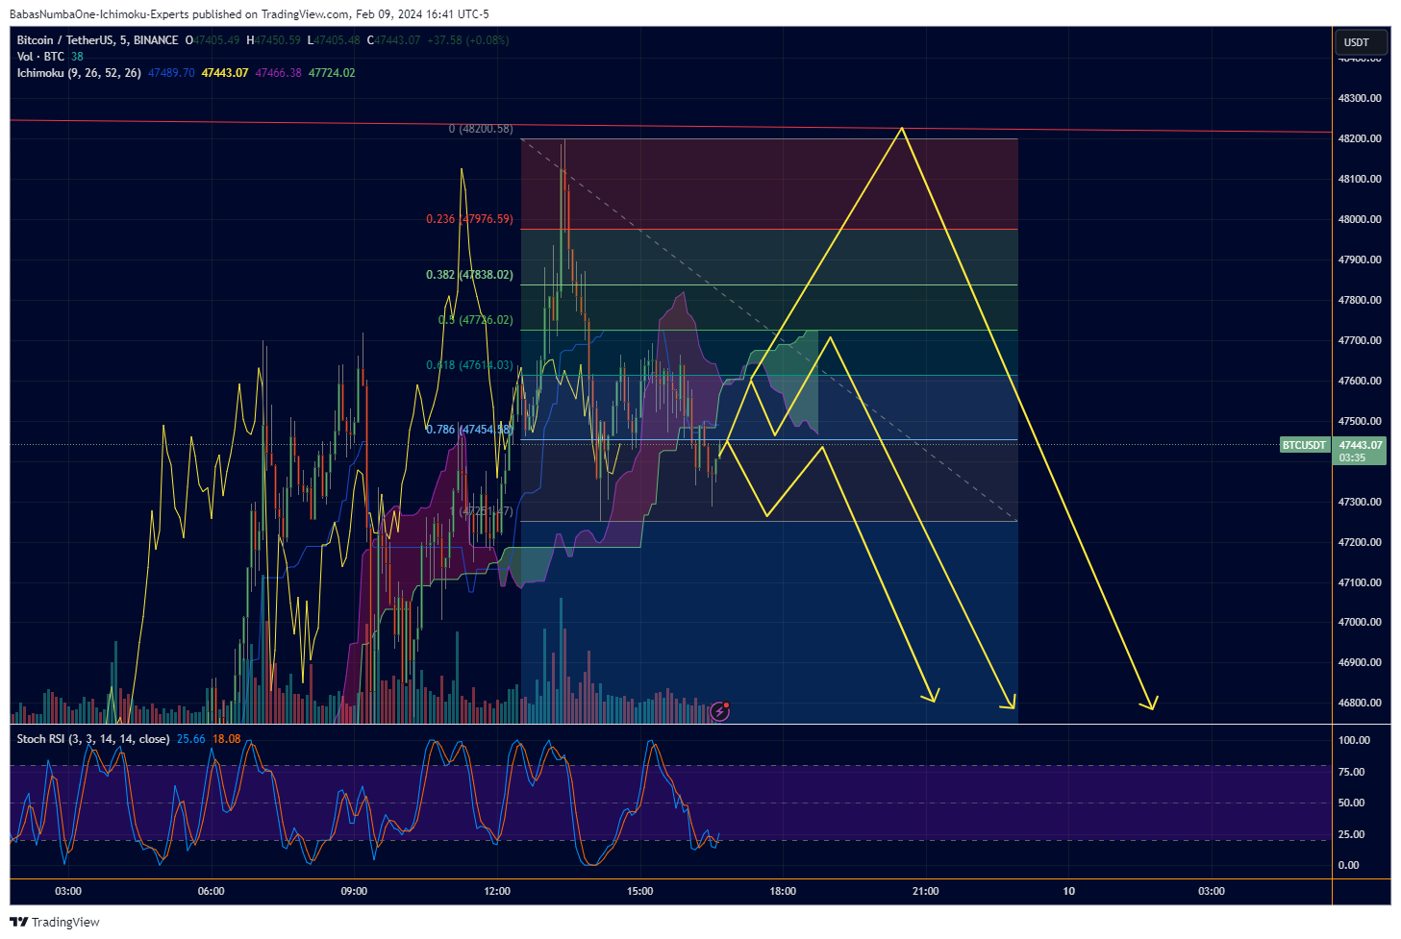The height and width of the screenshot is (939, 1401).
Task: Click the 47443.07 current price label on axis
Action: (1361, 445)
